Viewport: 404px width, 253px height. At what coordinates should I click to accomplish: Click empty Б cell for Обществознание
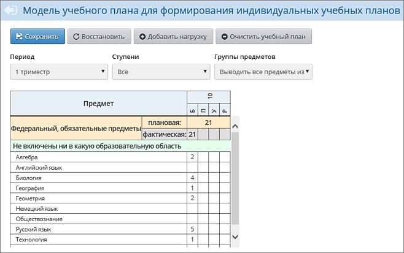pos(192,219)
